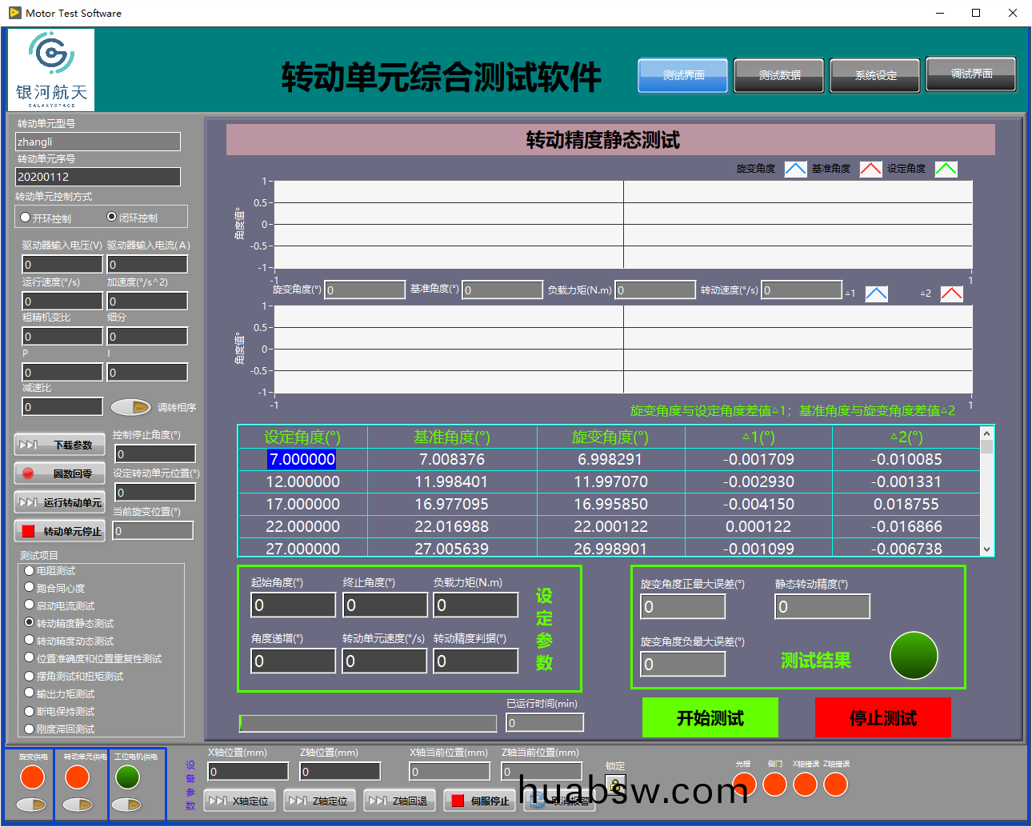Open the 系统设定 tab
Viewport: 1032px width, 827px height.
875,75
